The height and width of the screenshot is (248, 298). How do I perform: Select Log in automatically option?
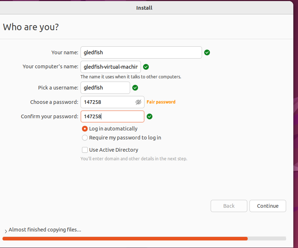coord(85,129)
